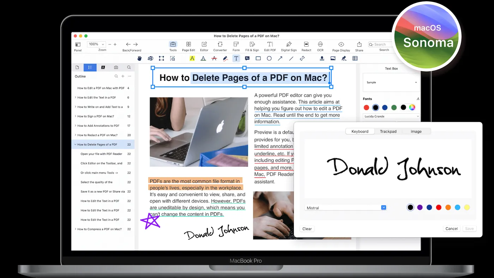
Task: Expand 'How to Sign a PDF on Mac?' outline entry
Action: [x=75, y=116]
